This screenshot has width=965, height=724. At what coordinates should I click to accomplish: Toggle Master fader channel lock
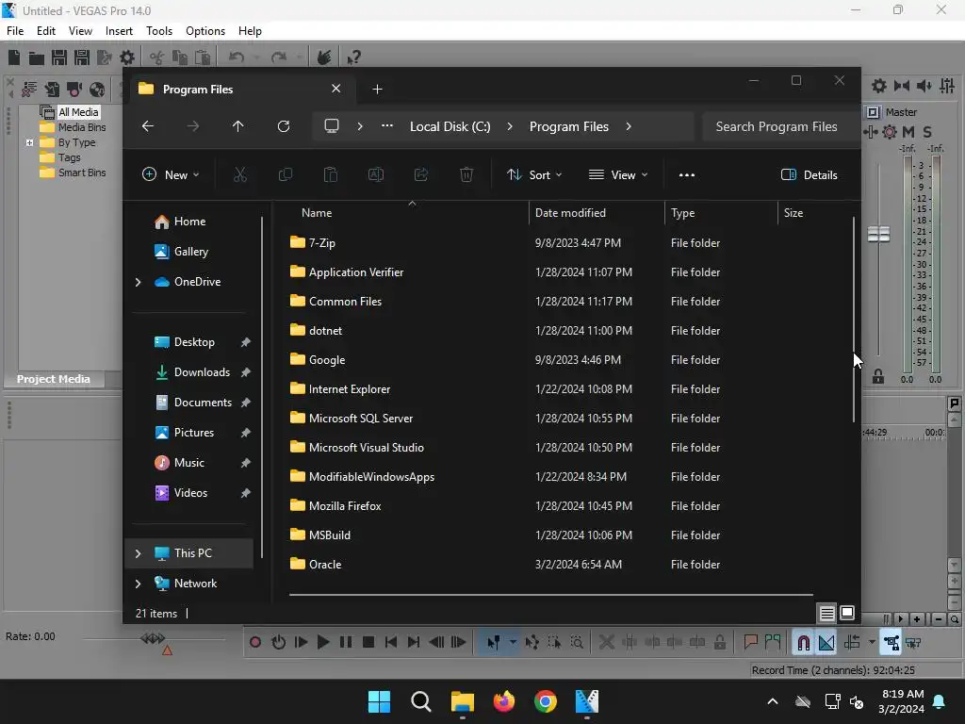pyautogui.click(x=878, y=376)
